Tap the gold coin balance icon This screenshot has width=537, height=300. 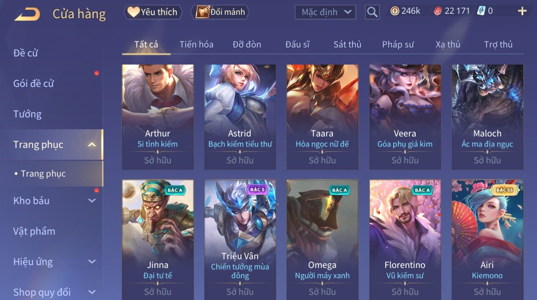coord(395,11)
